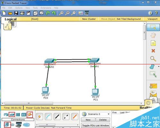Redo the last undone action
Viewport: 160px width, 128px height.
tap(54, 13)
